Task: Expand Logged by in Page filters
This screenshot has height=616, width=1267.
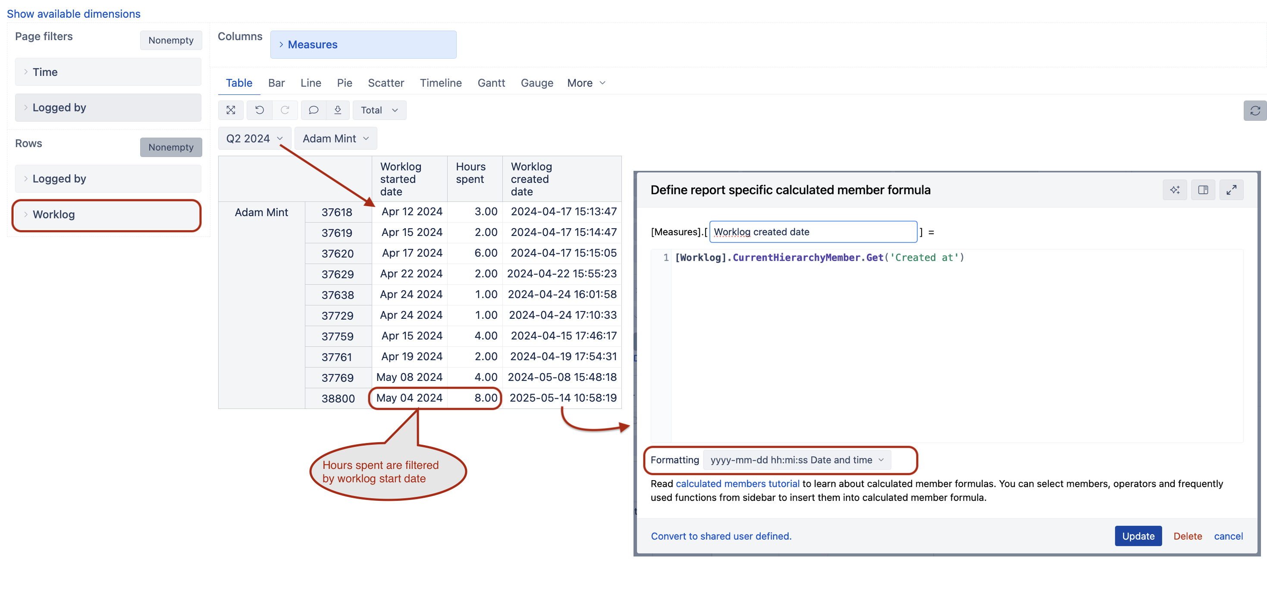Action: tap(108, 108)
